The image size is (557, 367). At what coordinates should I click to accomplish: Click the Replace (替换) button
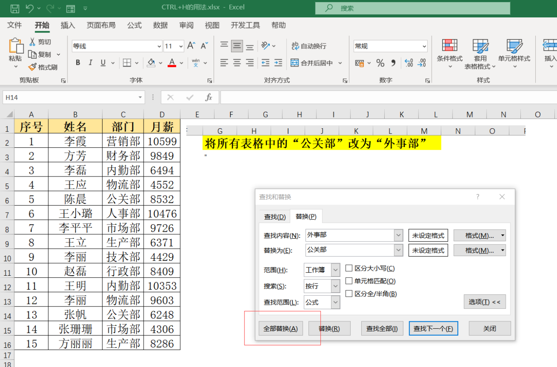[x=329, y=328]
